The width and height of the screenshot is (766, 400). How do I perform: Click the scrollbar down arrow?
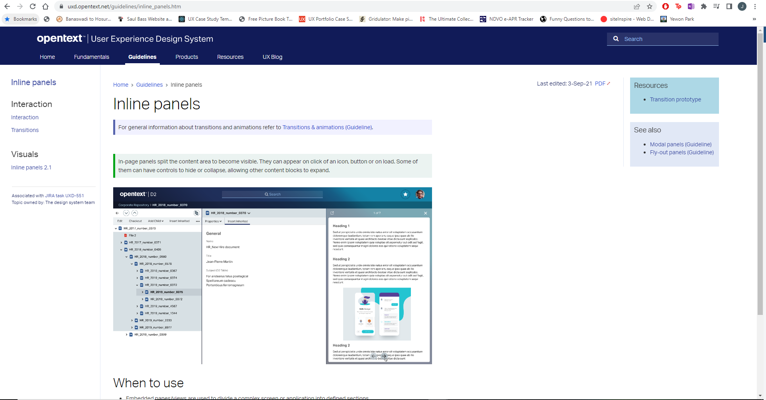tap(760, 396)
